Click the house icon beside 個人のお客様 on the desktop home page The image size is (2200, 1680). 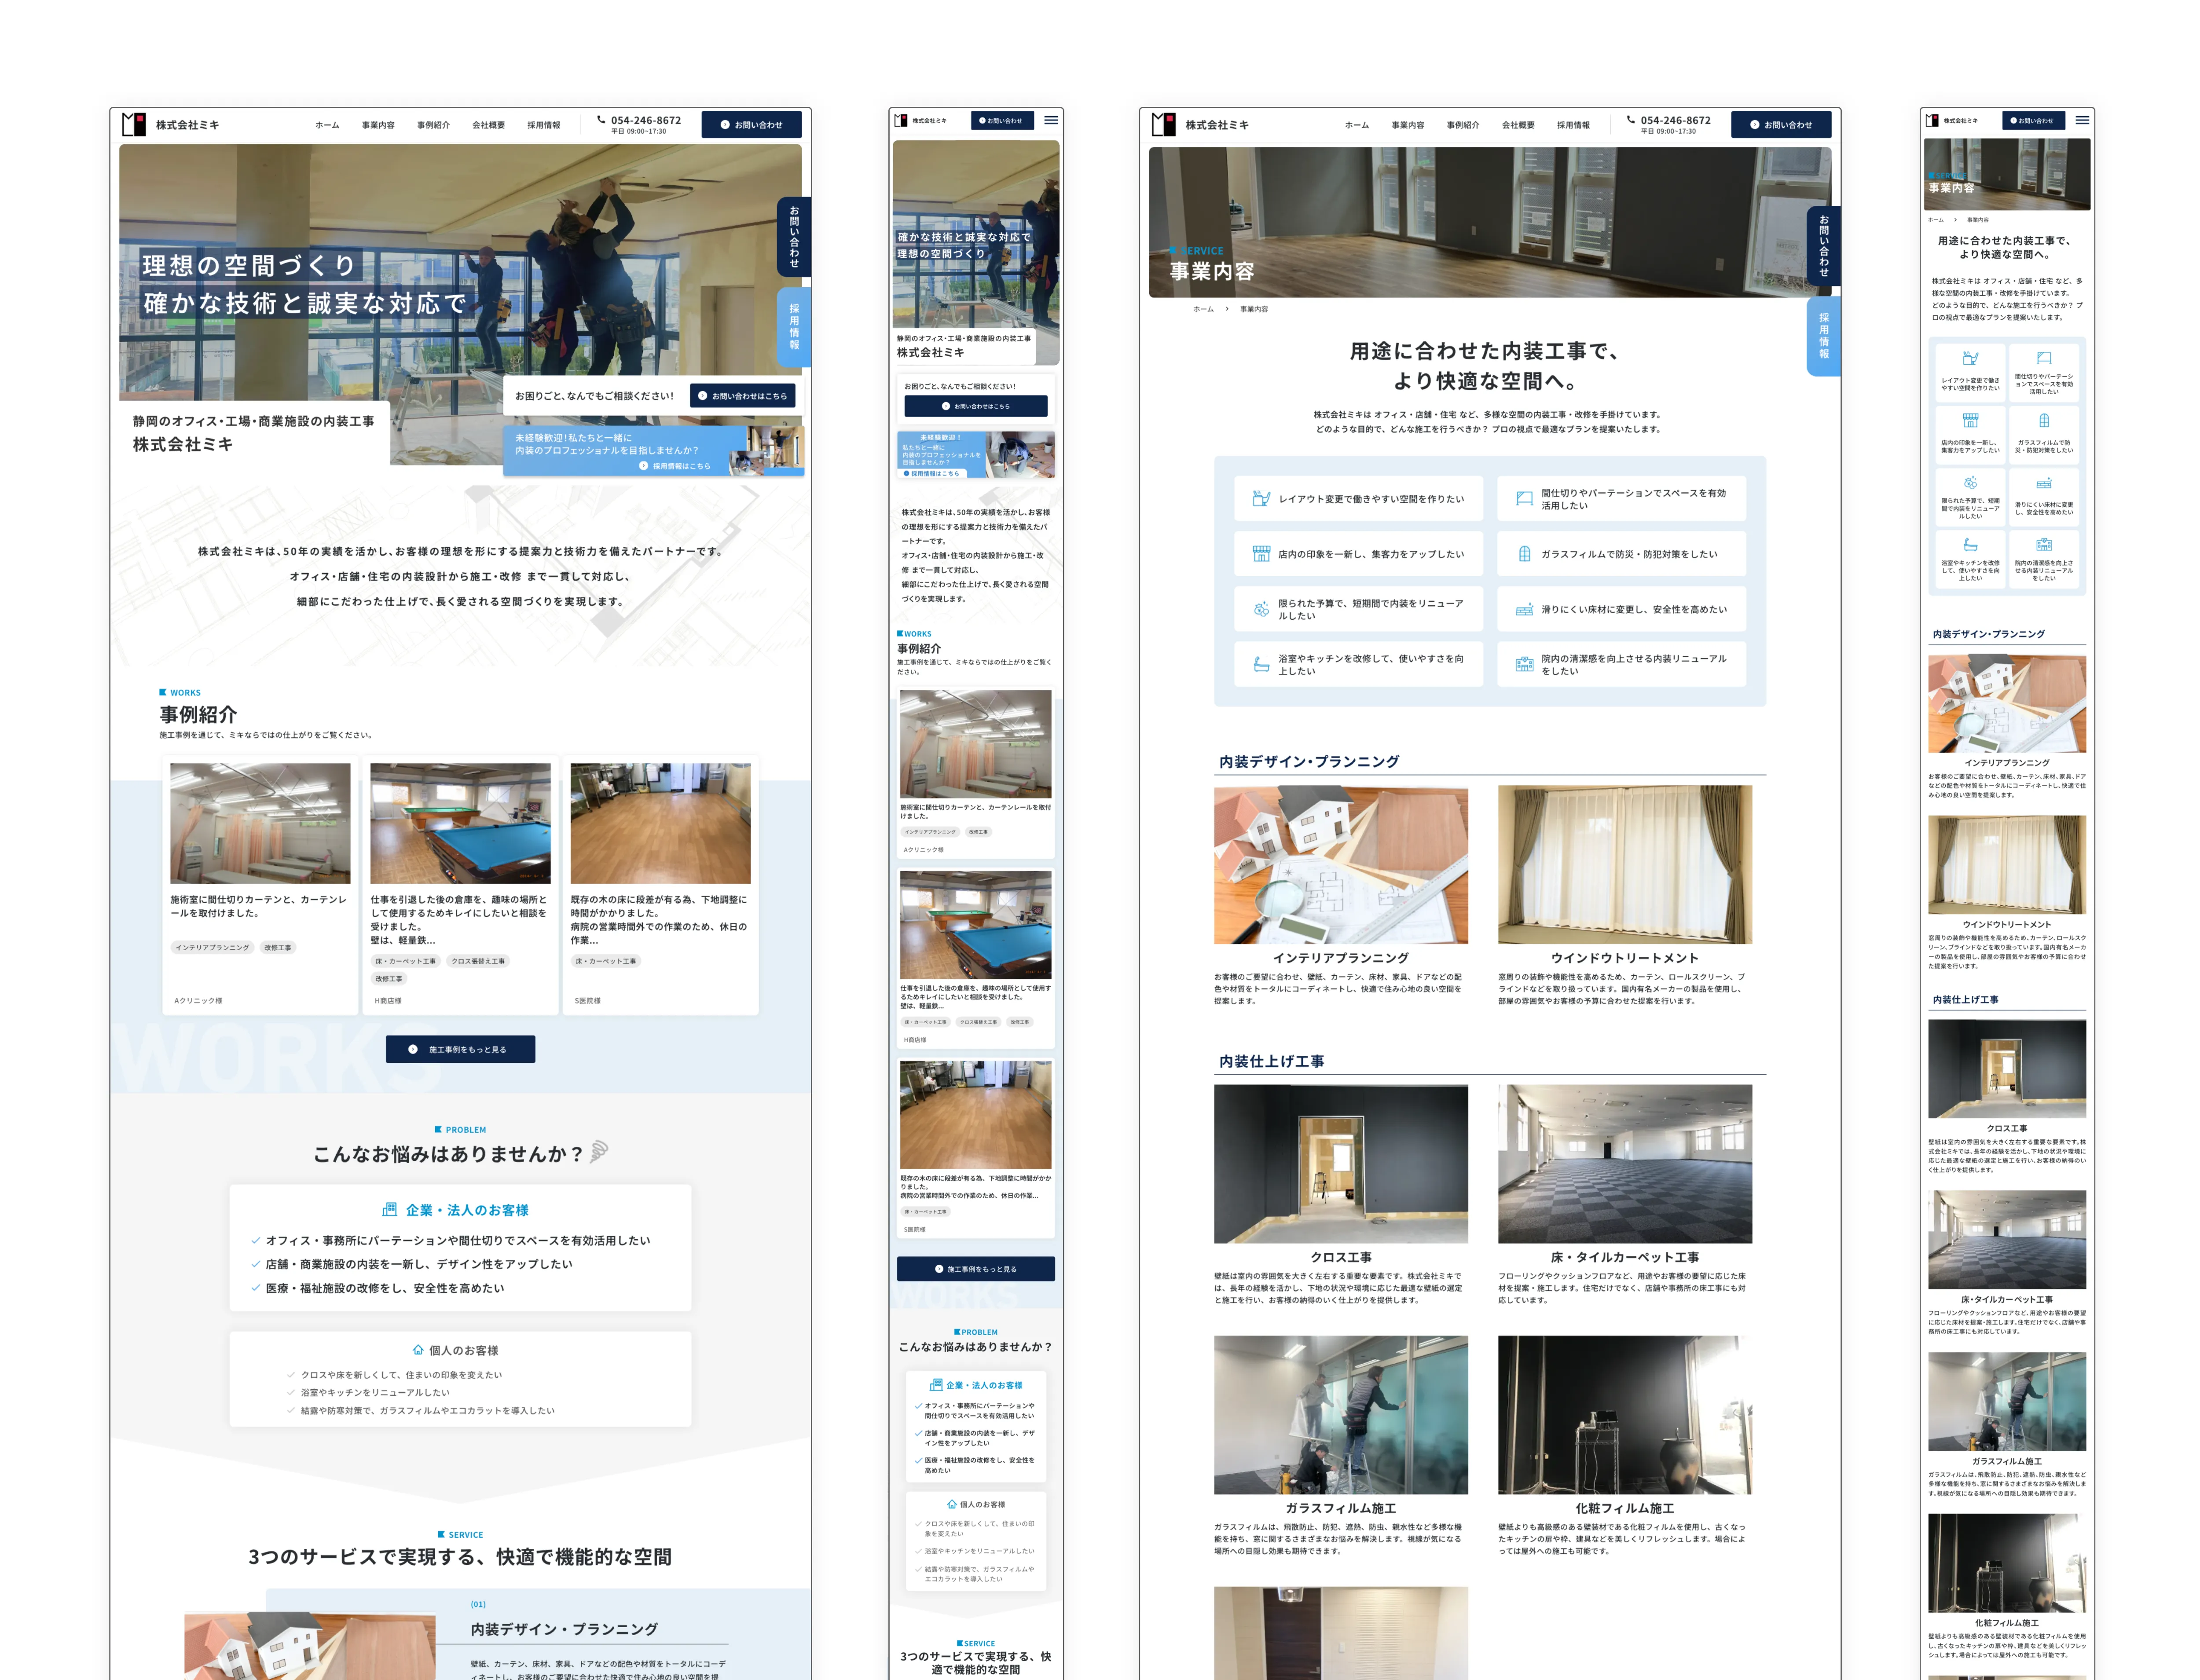tap(418, 1349)
